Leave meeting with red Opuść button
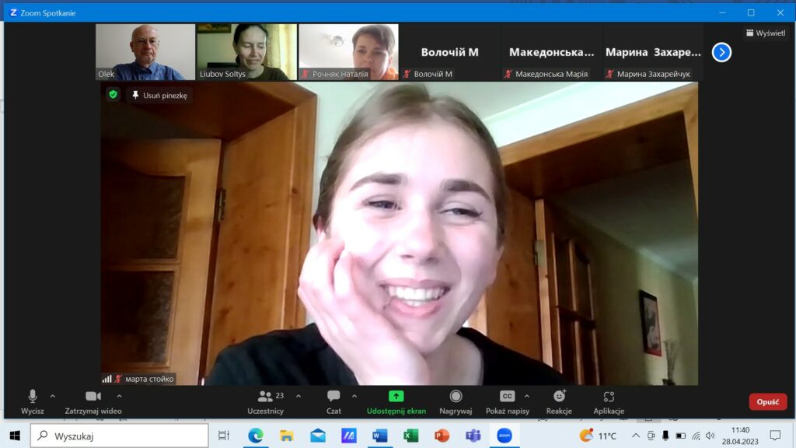Screen dimensions: 796x448 (768, 402)
